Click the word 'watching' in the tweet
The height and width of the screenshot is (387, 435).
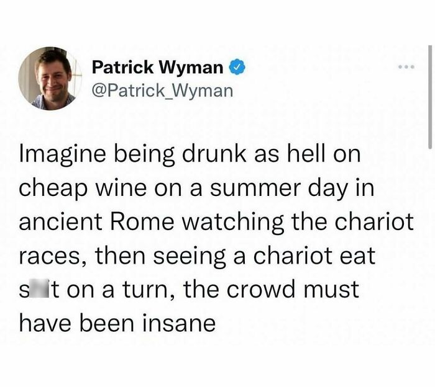click(x=232, y=223)
